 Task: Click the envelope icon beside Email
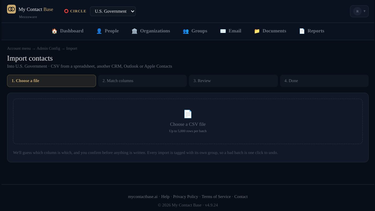pos(223,31)
